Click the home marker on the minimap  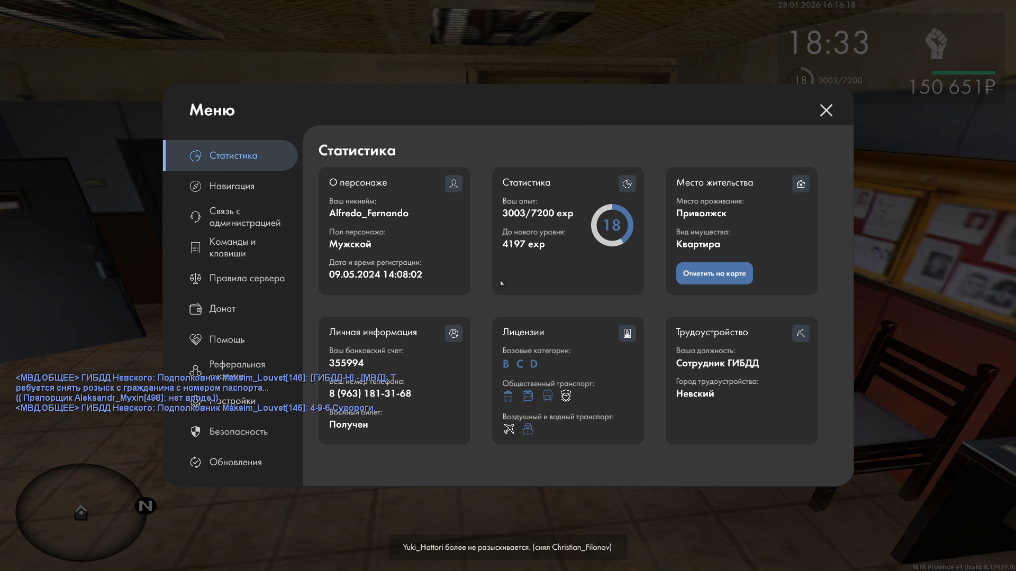tap(81, 512)
